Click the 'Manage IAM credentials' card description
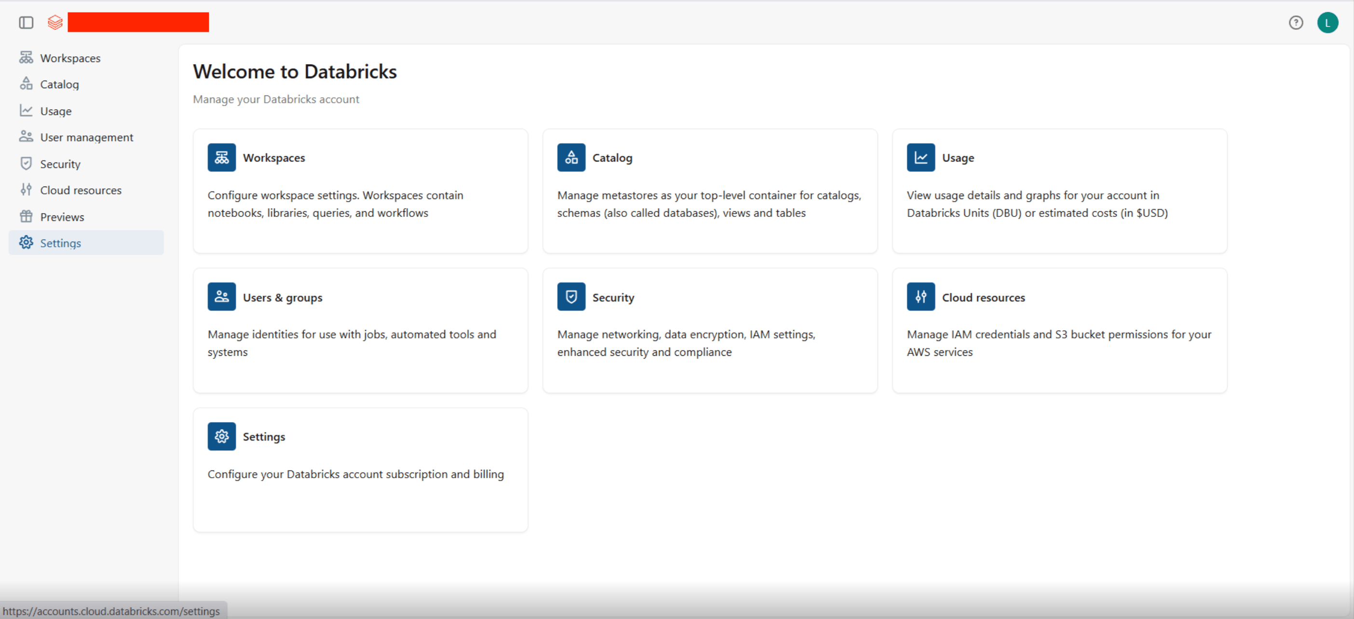 point(1058,343)
